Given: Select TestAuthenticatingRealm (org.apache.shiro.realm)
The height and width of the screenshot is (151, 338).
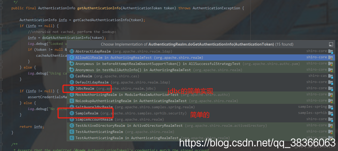Looking at the screenshot, I should (x=201, y=132).
